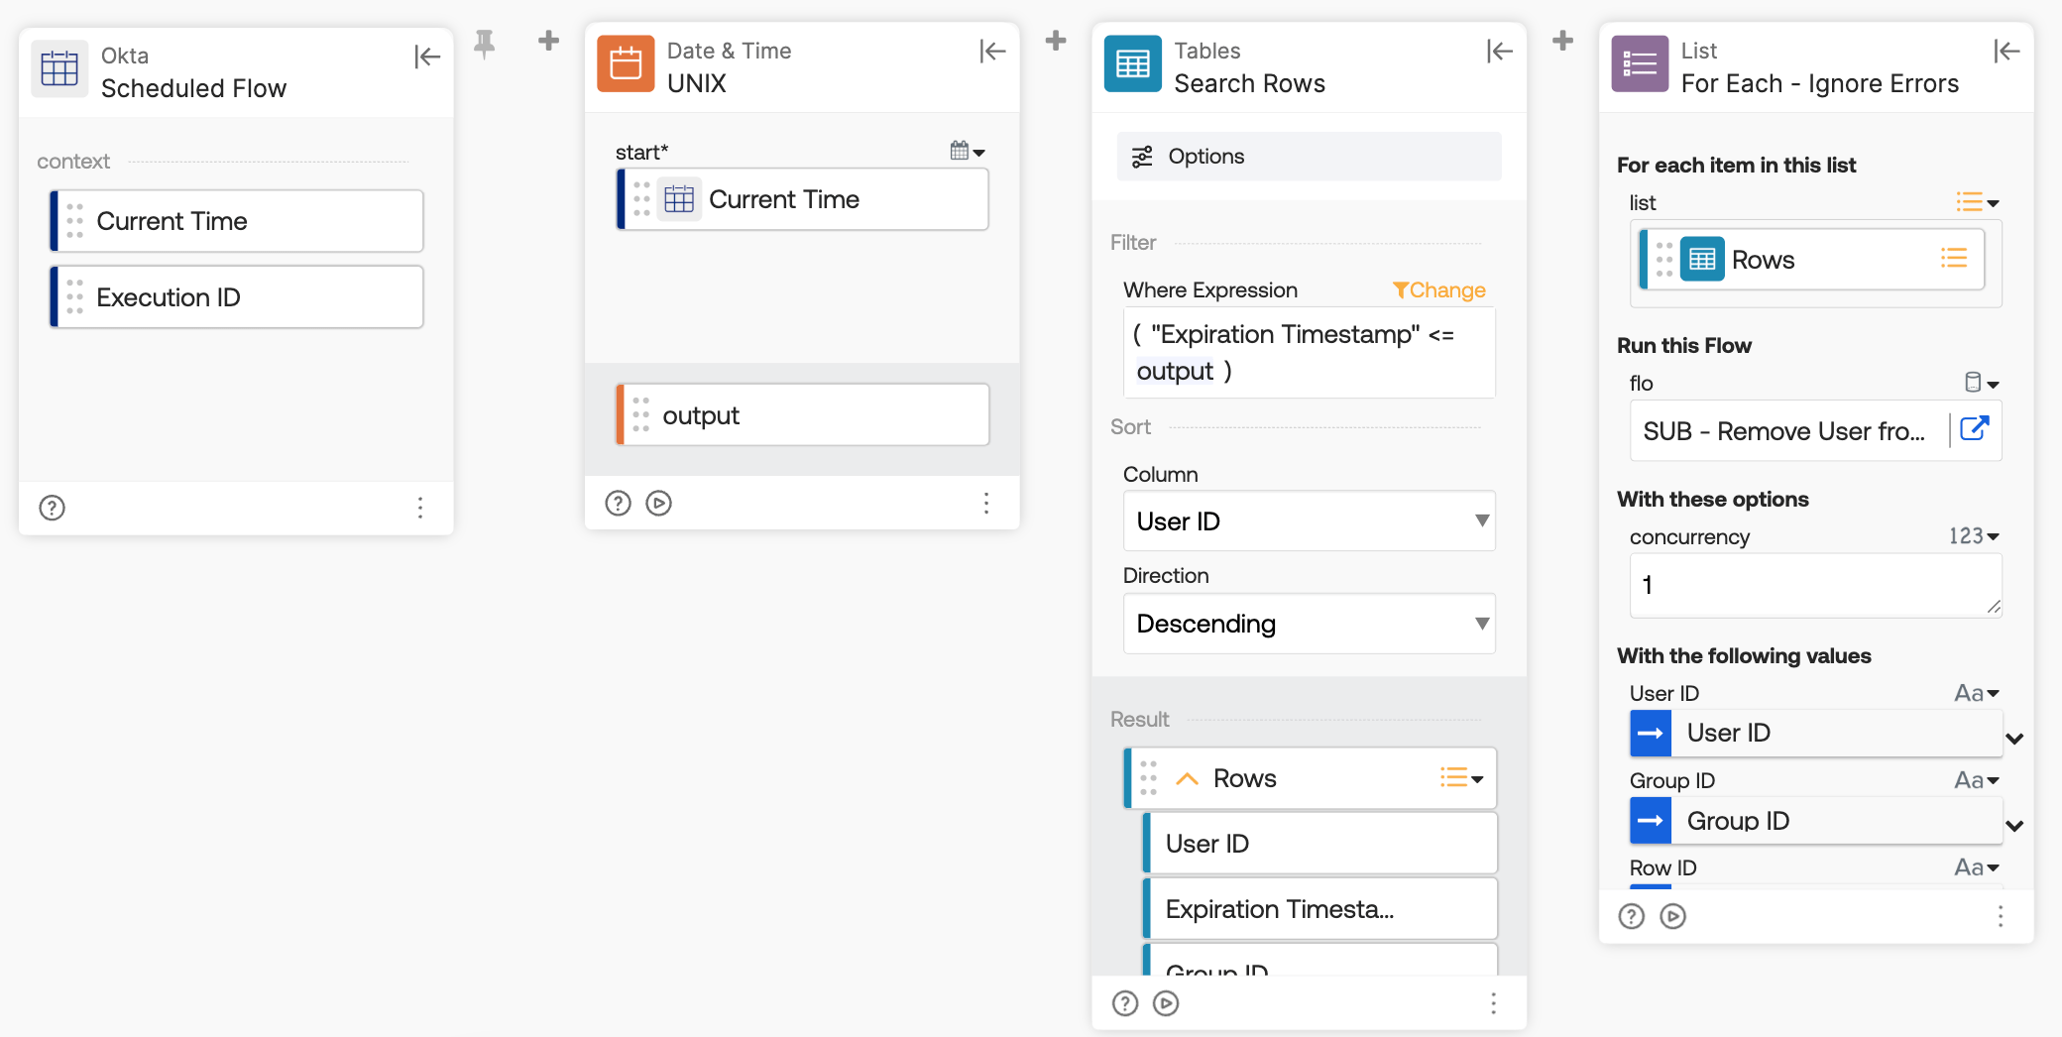Expand the User ID value chevron
The height and width of the screenshot is (1037, 2062).
(x=2014, y=739)
